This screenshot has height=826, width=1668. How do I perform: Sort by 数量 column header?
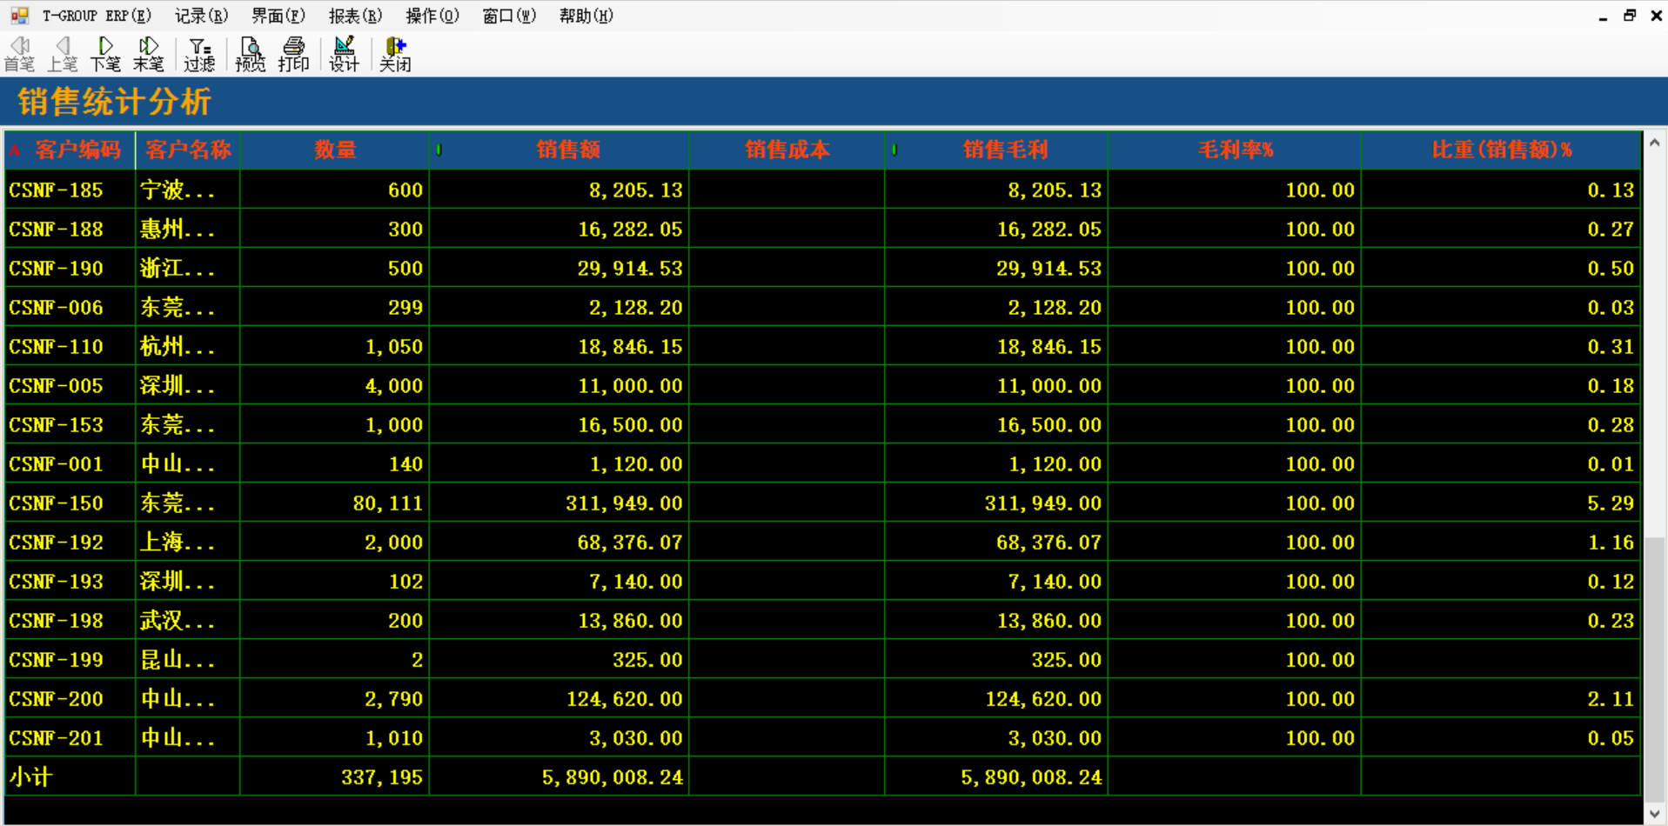tap(335, 150)
